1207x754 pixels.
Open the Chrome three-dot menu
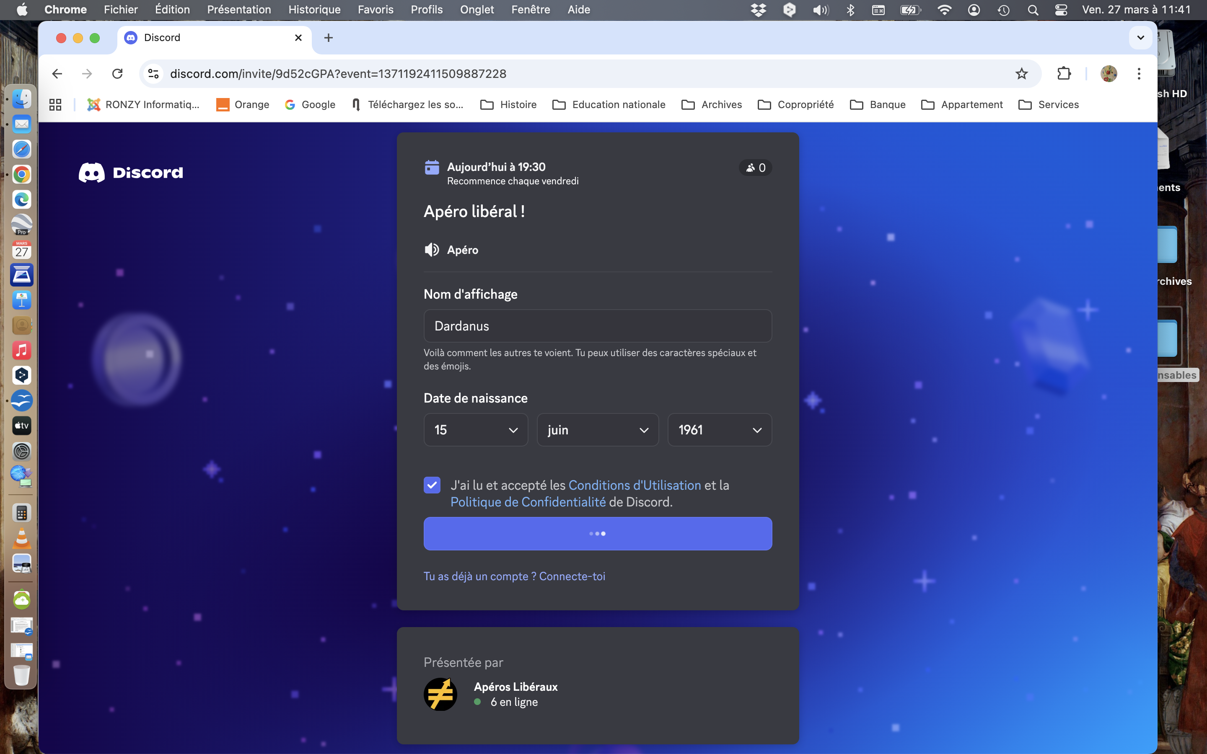(x=1139, y=74)
